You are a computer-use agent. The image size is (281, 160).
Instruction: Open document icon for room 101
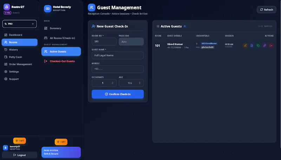pos(251,46)
